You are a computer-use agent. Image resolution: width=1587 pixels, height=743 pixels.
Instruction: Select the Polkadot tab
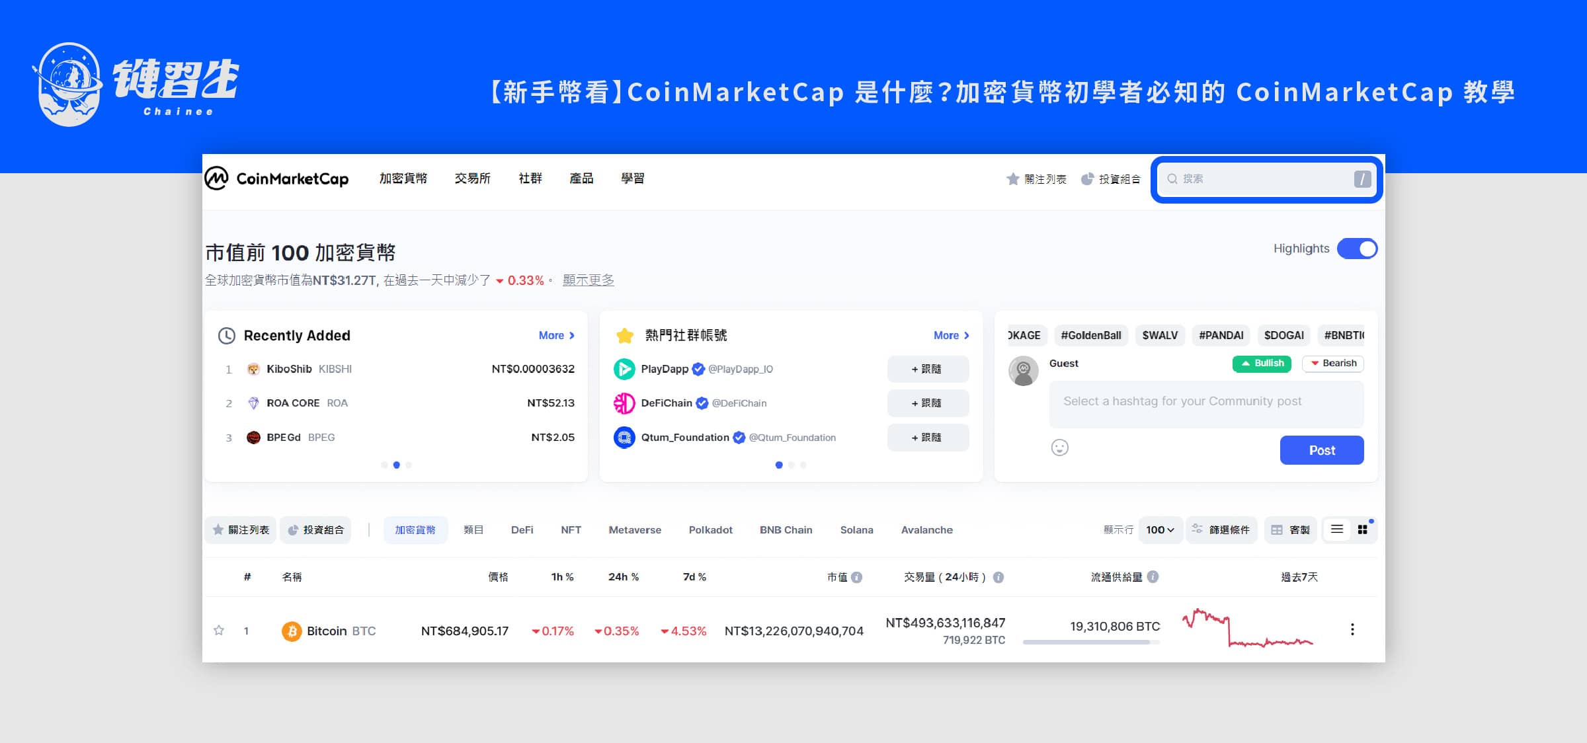point(711,530)
